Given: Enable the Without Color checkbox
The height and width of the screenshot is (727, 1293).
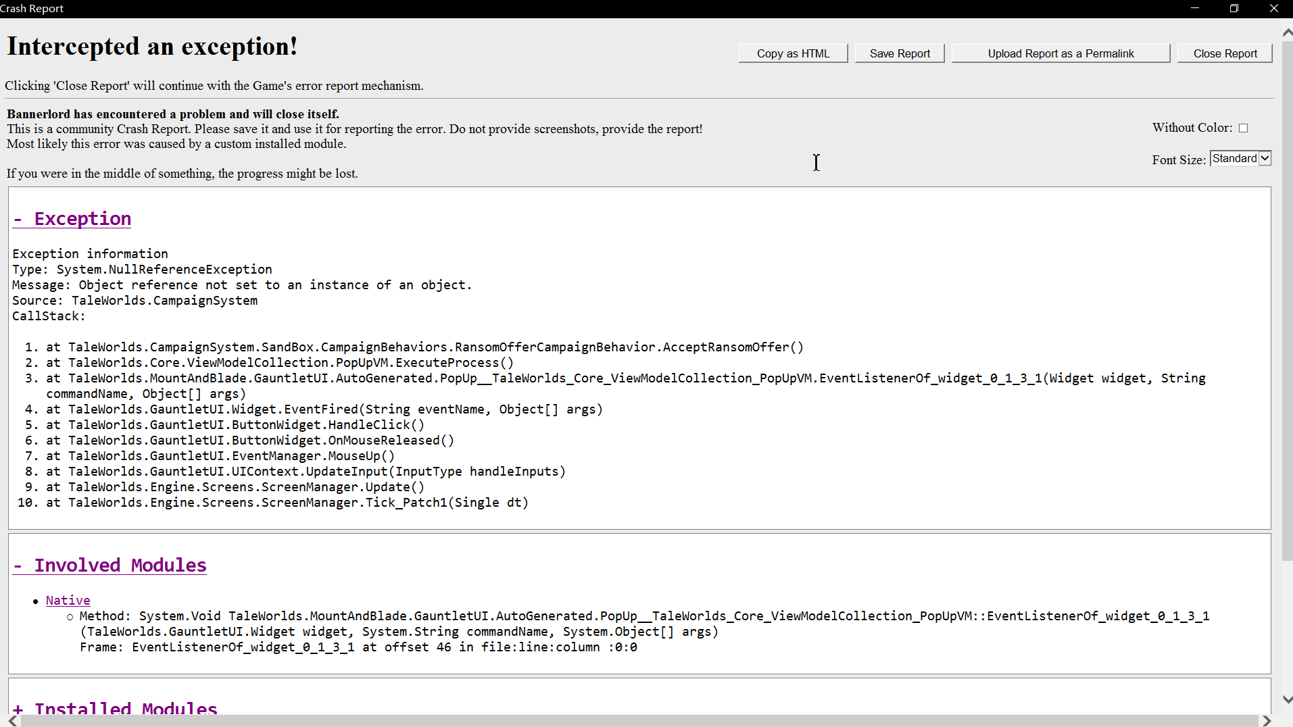Looking at the screenshot, I should (x=1243, y=128).
